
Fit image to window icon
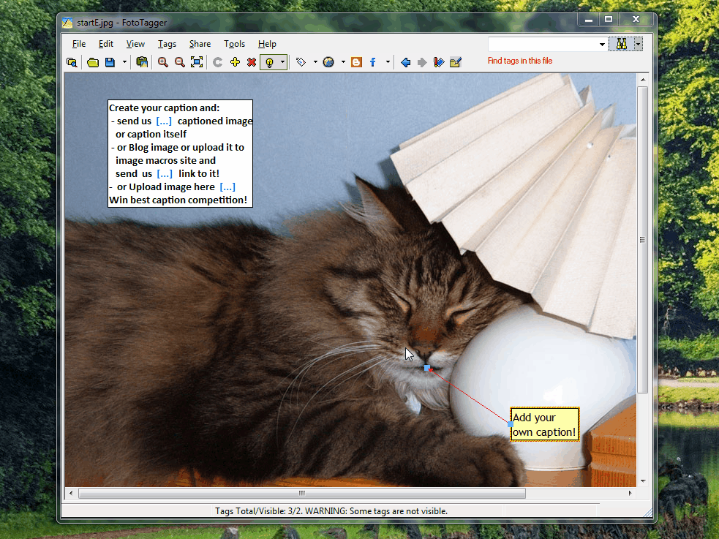197,62
